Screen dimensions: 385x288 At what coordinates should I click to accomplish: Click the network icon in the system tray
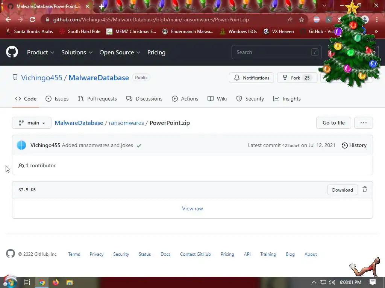tap(323, 282)
